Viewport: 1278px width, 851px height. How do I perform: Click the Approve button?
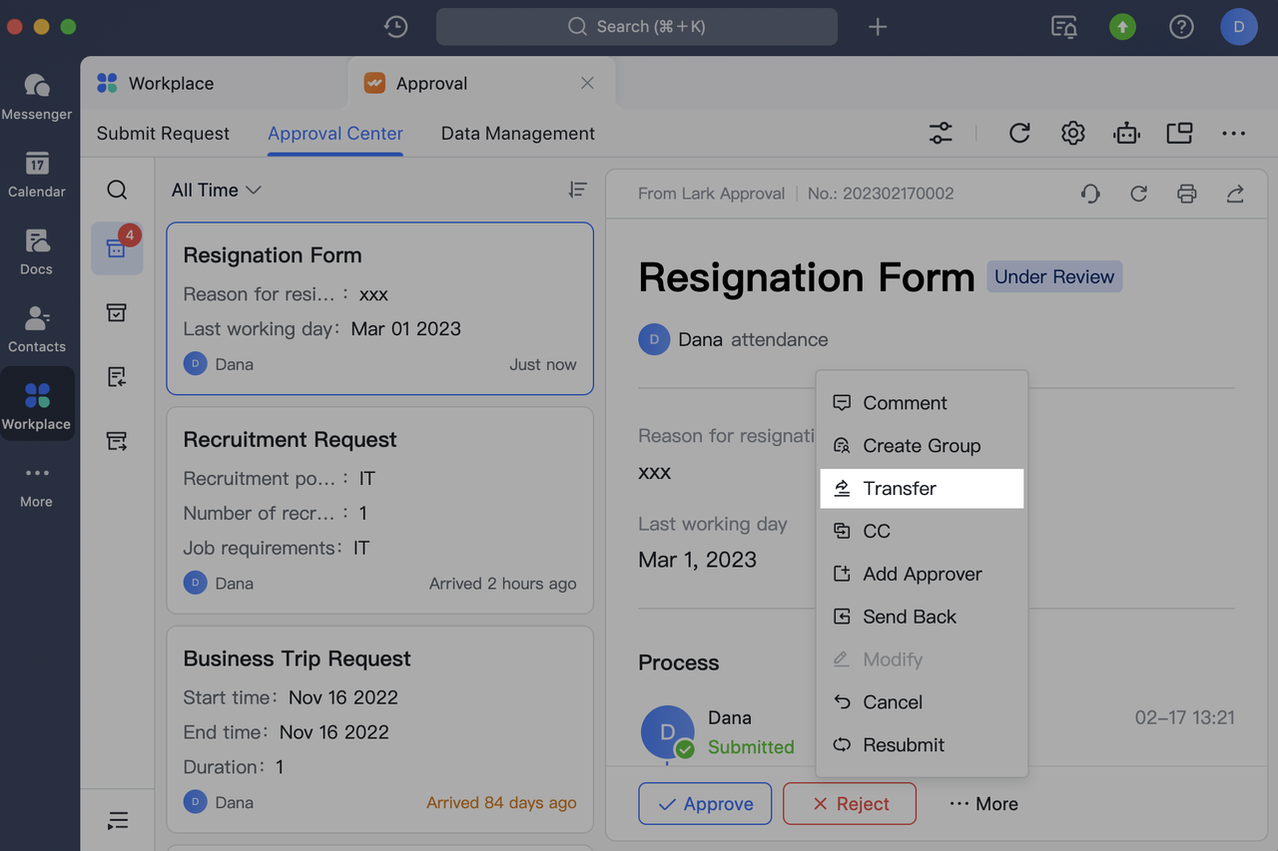705,803
